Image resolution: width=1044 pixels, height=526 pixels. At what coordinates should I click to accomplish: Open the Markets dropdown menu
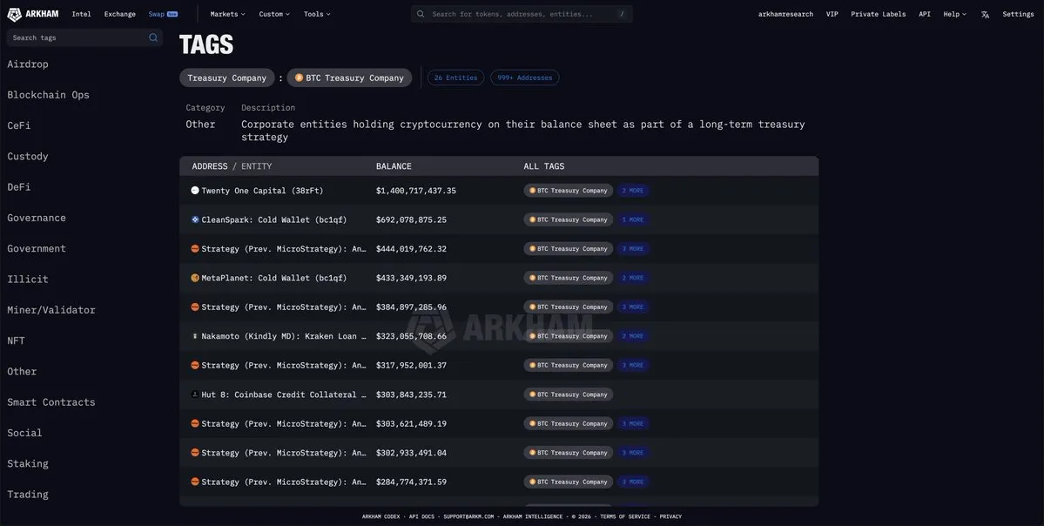click(x=227, y=14)
